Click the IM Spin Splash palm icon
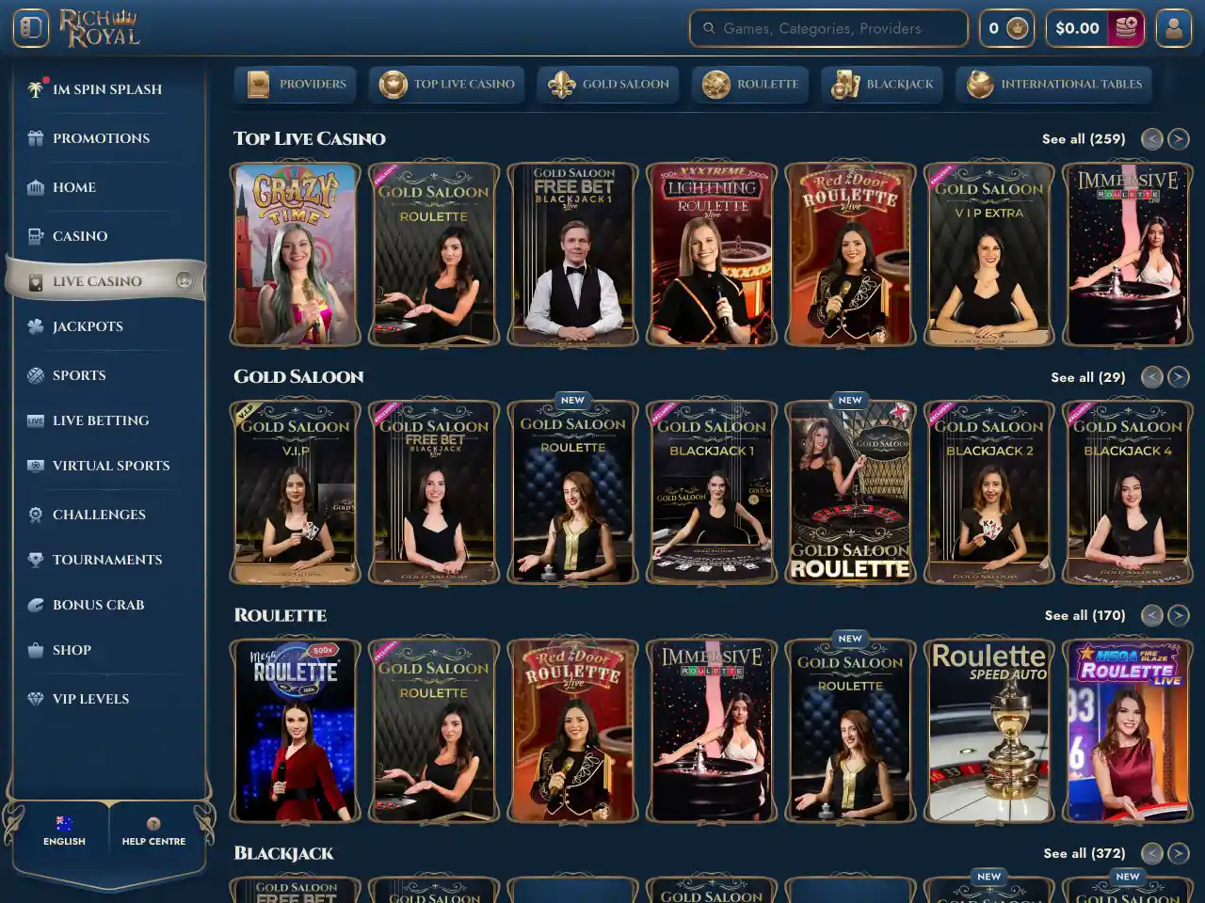1205x903 pixels. click(x=36, y=89)
